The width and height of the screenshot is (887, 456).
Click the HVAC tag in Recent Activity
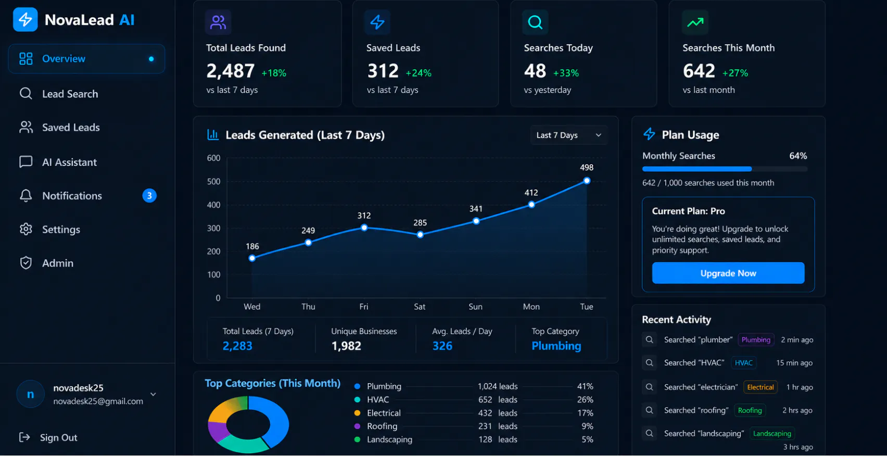743,363
